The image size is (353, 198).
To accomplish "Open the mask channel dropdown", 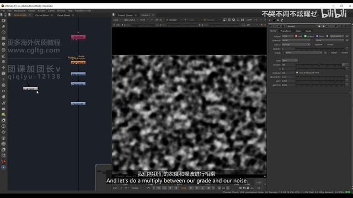I will tap(304, 53).
